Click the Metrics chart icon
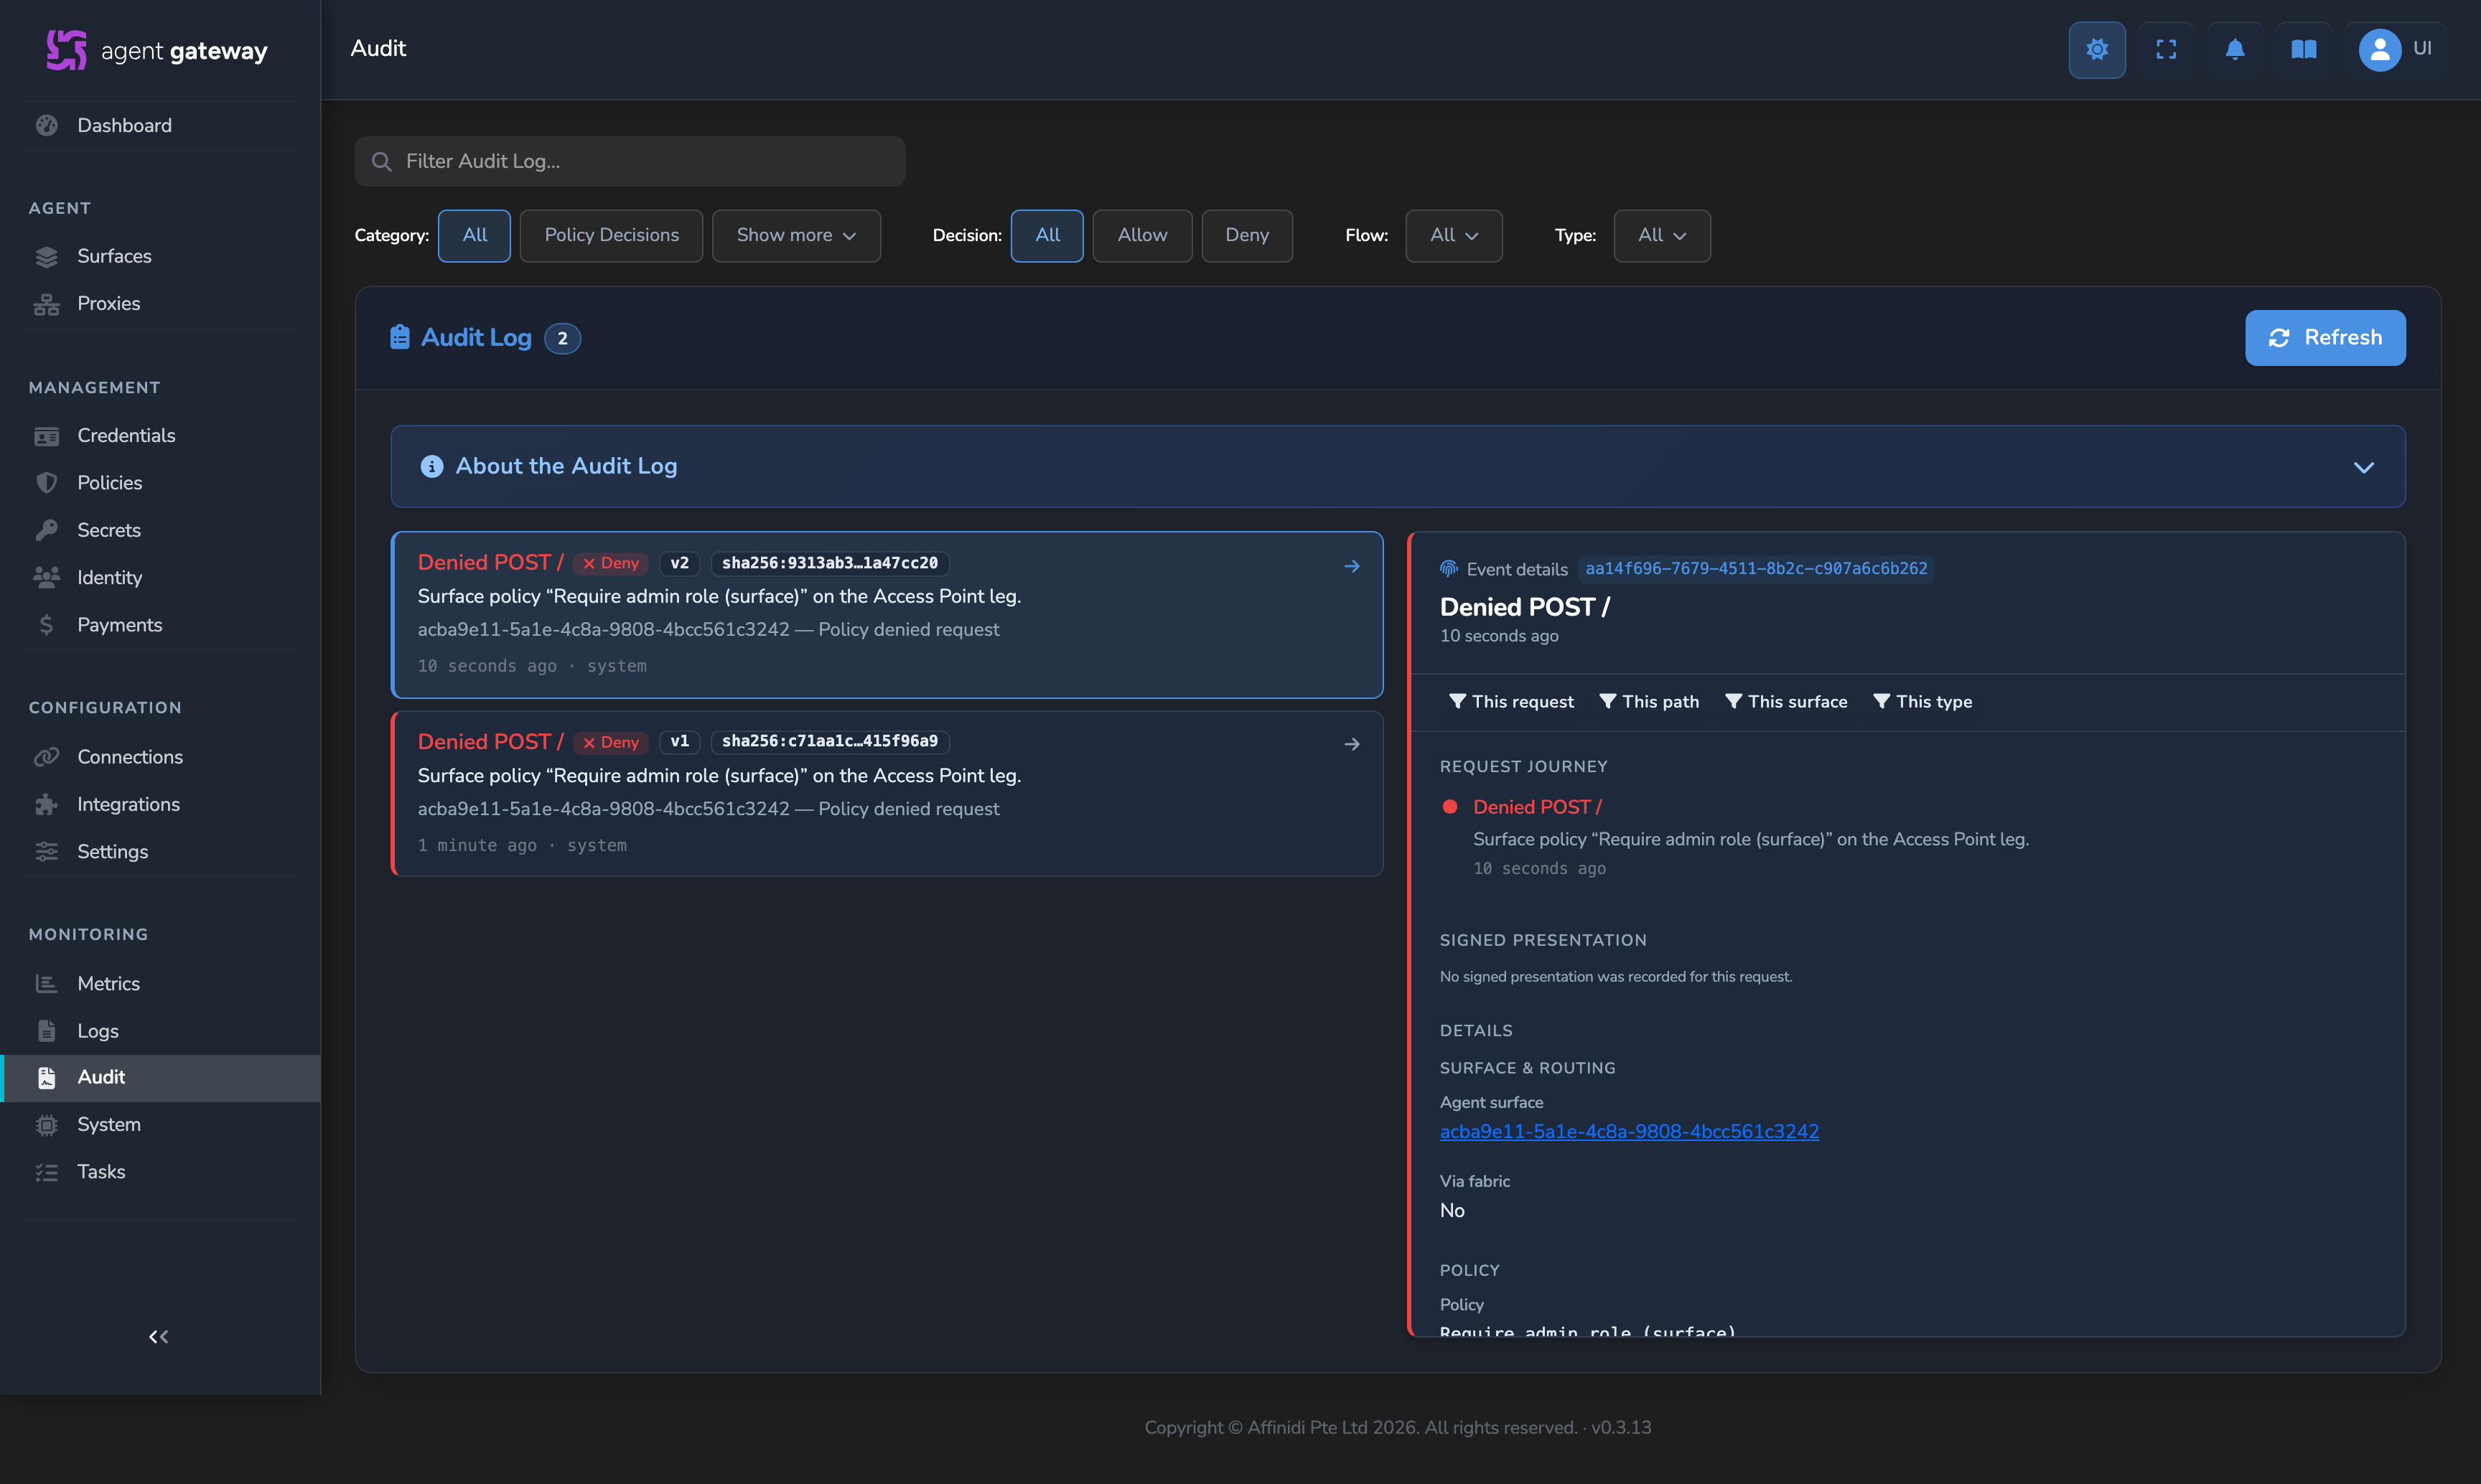2481x1484 pixels. tap(46, 984)
